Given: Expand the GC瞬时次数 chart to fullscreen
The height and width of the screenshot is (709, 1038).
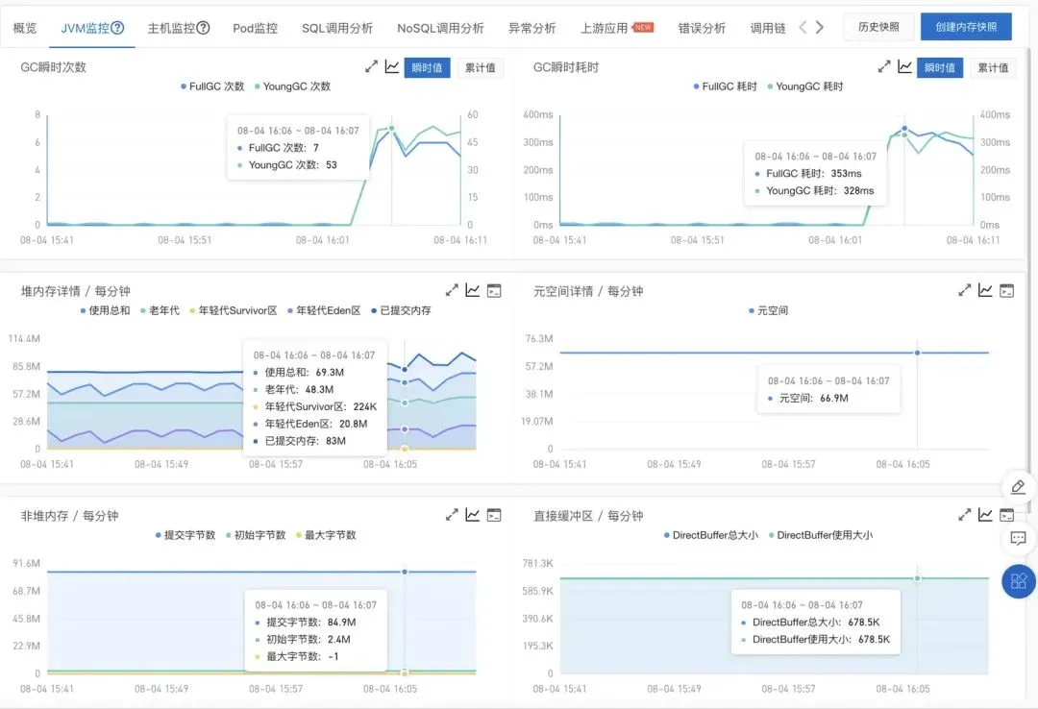Looking at the screenshot, I should coord(371,67).
